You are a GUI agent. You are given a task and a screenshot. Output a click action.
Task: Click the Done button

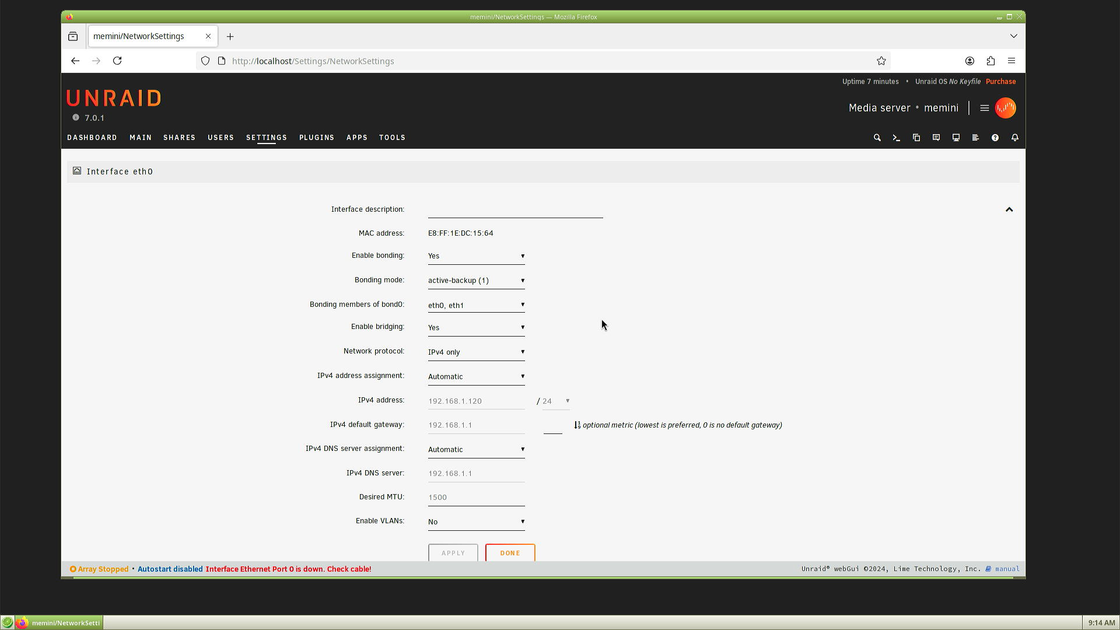tap(510, 553)
